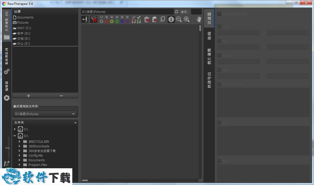This screenshot has width=314, height=185.
Task: Show trash contents with the bin icon
Action: [x=147, y=19]
